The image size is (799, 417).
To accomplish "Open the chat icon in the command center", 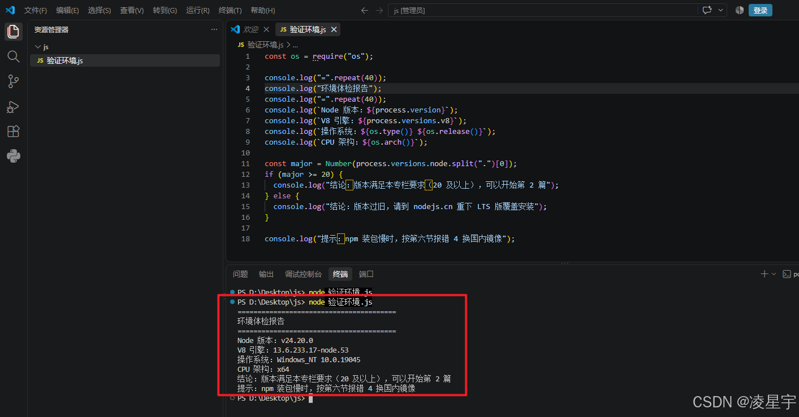I will pyautogui.click(x=707, y=10).
